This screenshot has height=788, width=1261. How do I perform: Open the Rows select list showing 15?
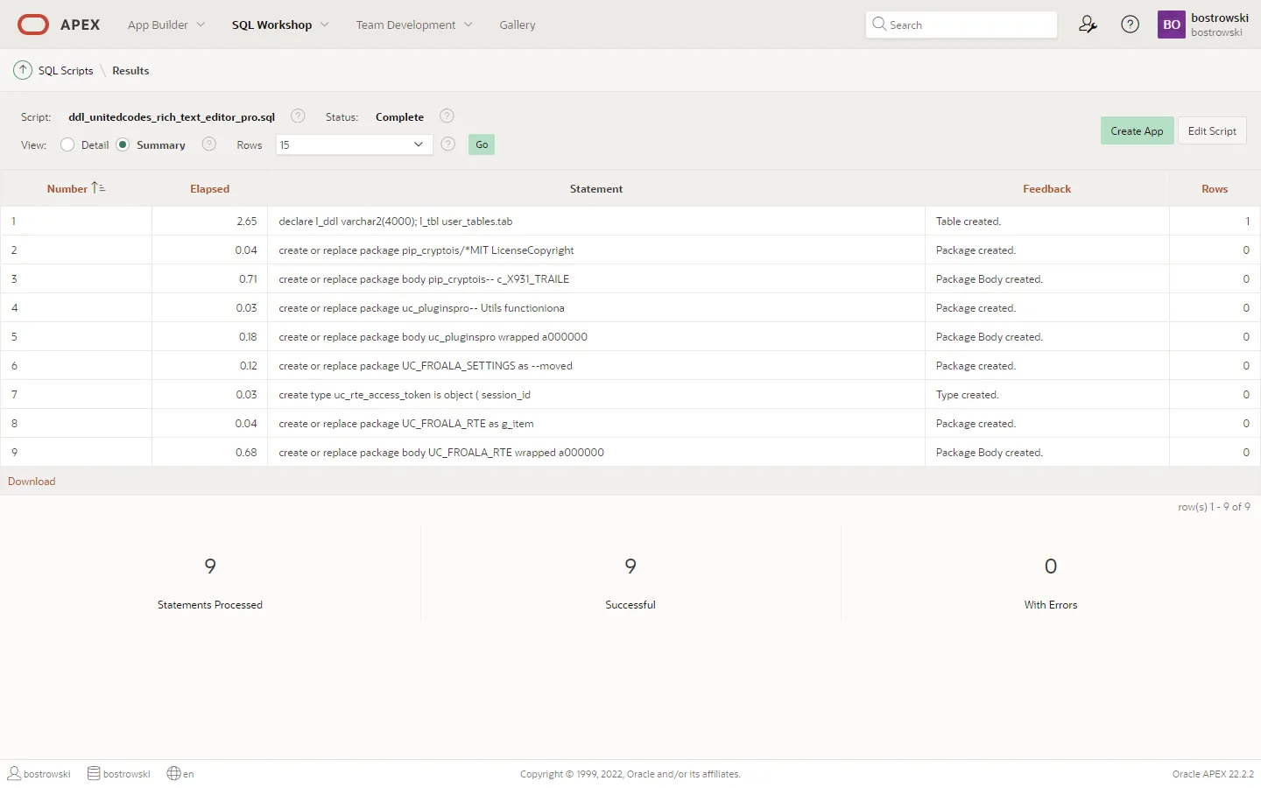[x=354, y=144]
